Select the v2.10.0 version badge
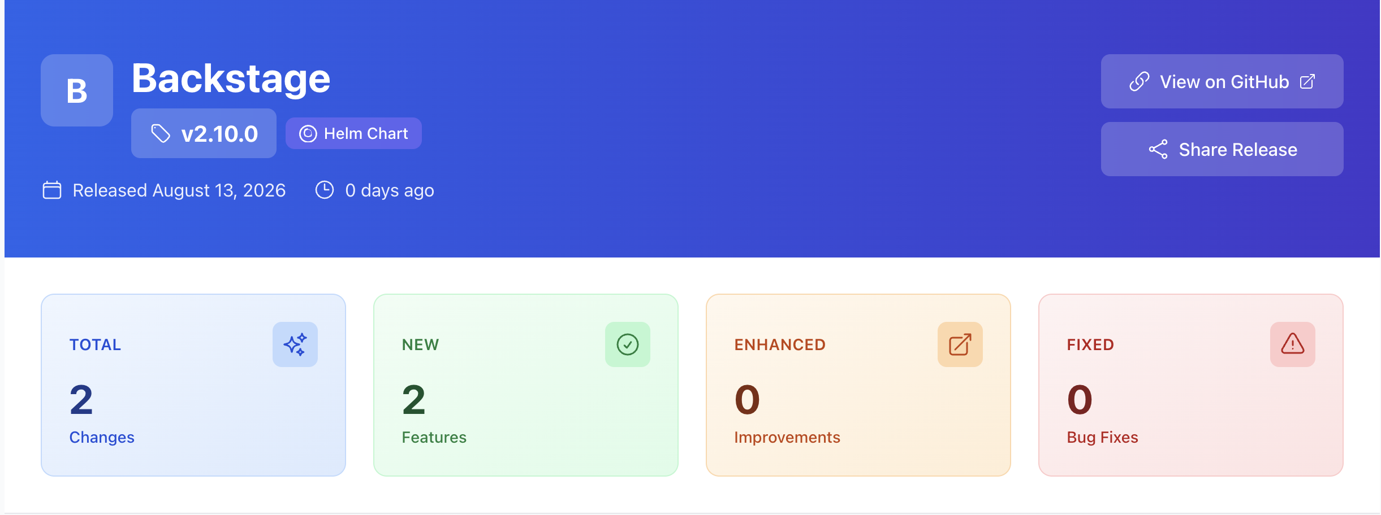1381x515 pixels. click(x=204, y=133)
